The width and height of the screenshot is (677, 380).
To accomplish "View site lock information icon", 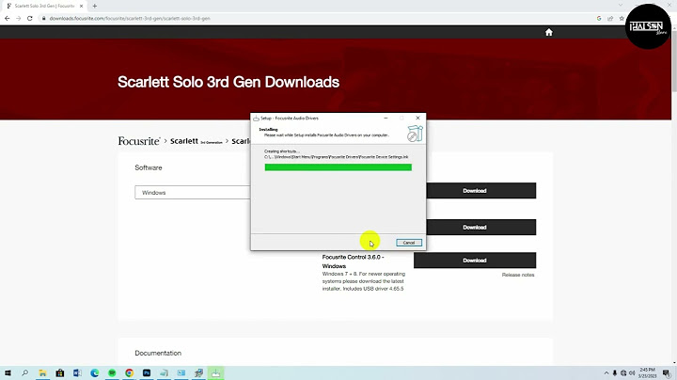I will (43, 19).
